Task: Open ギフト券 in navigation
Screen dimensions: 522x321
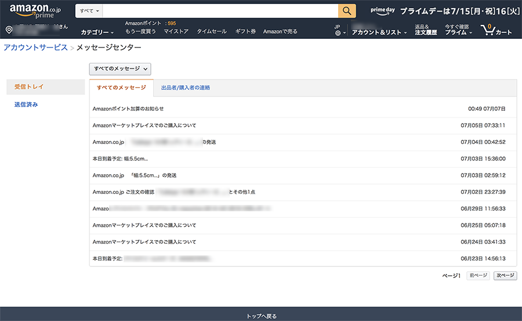Action: (245, 31)
